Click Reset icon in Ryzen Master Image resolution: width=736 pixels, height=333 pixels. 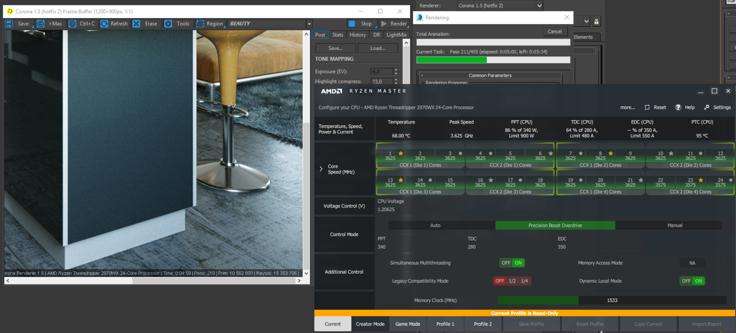647,107
